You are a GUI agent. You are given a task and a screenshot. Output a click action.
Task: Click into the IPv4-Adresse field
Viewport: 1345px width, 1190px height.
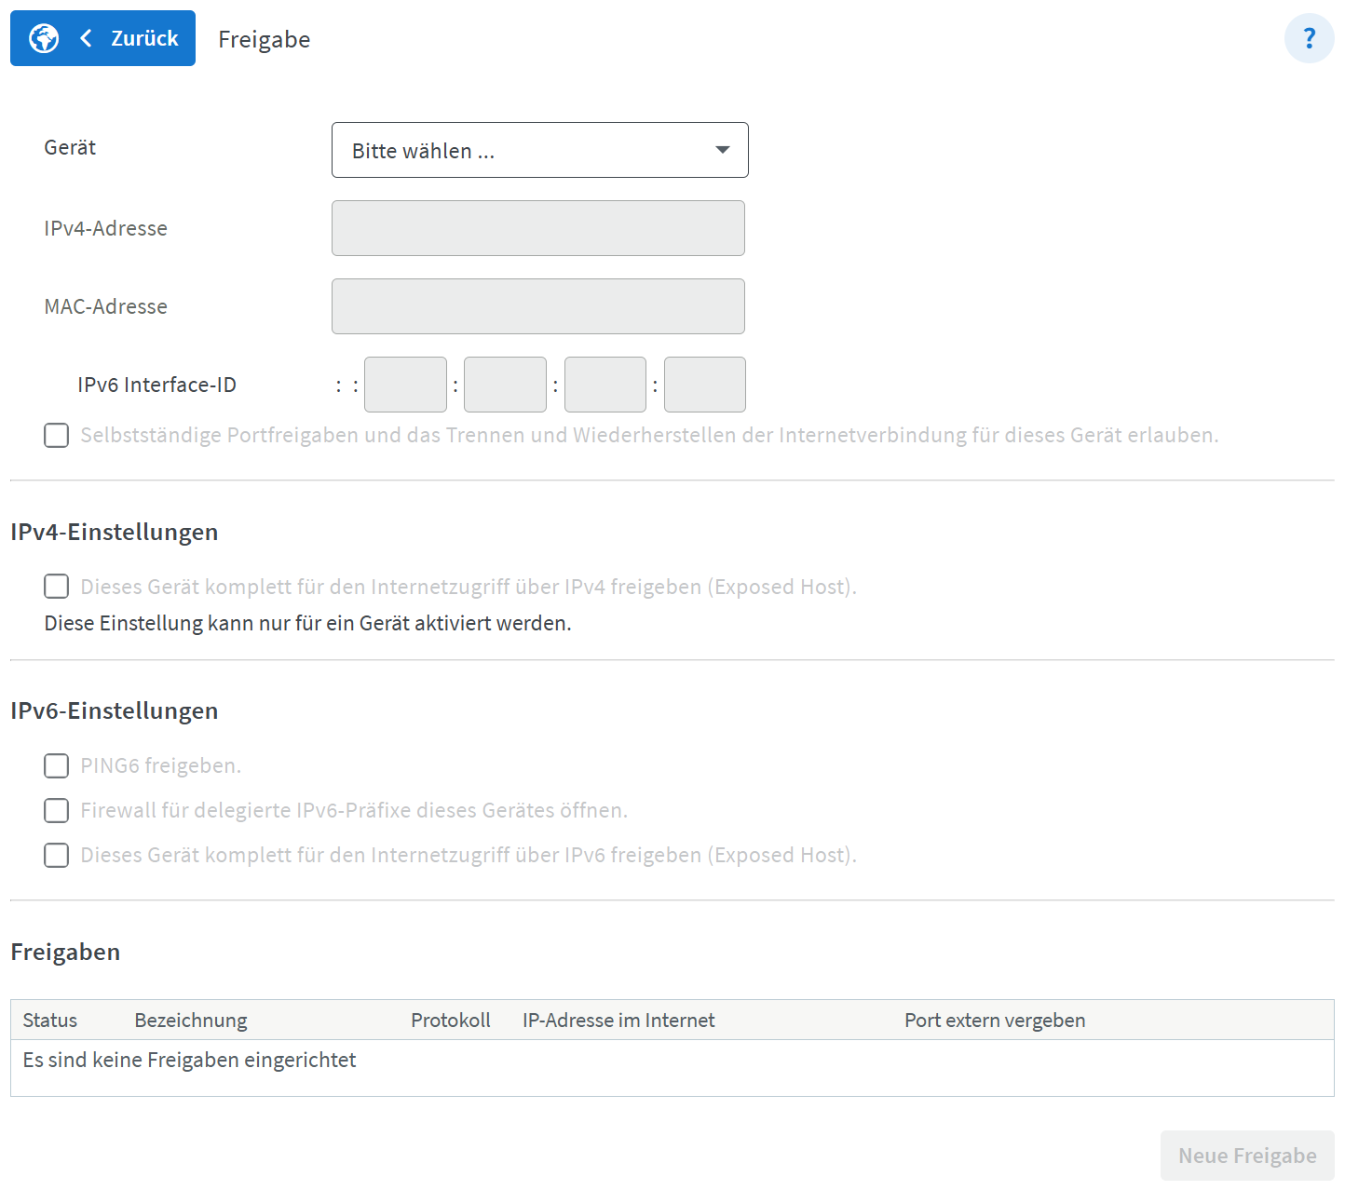pyautogui.click(x=537, y=228)
